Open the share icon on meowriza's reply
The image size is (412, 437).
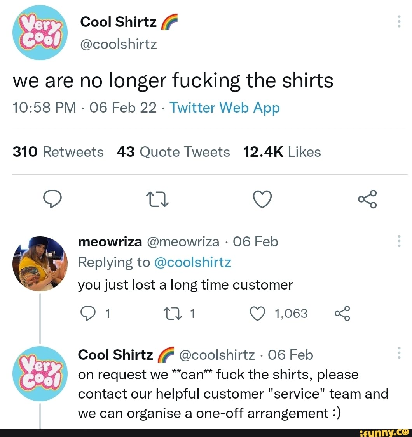pyautogui.click(x=342, y=314)
